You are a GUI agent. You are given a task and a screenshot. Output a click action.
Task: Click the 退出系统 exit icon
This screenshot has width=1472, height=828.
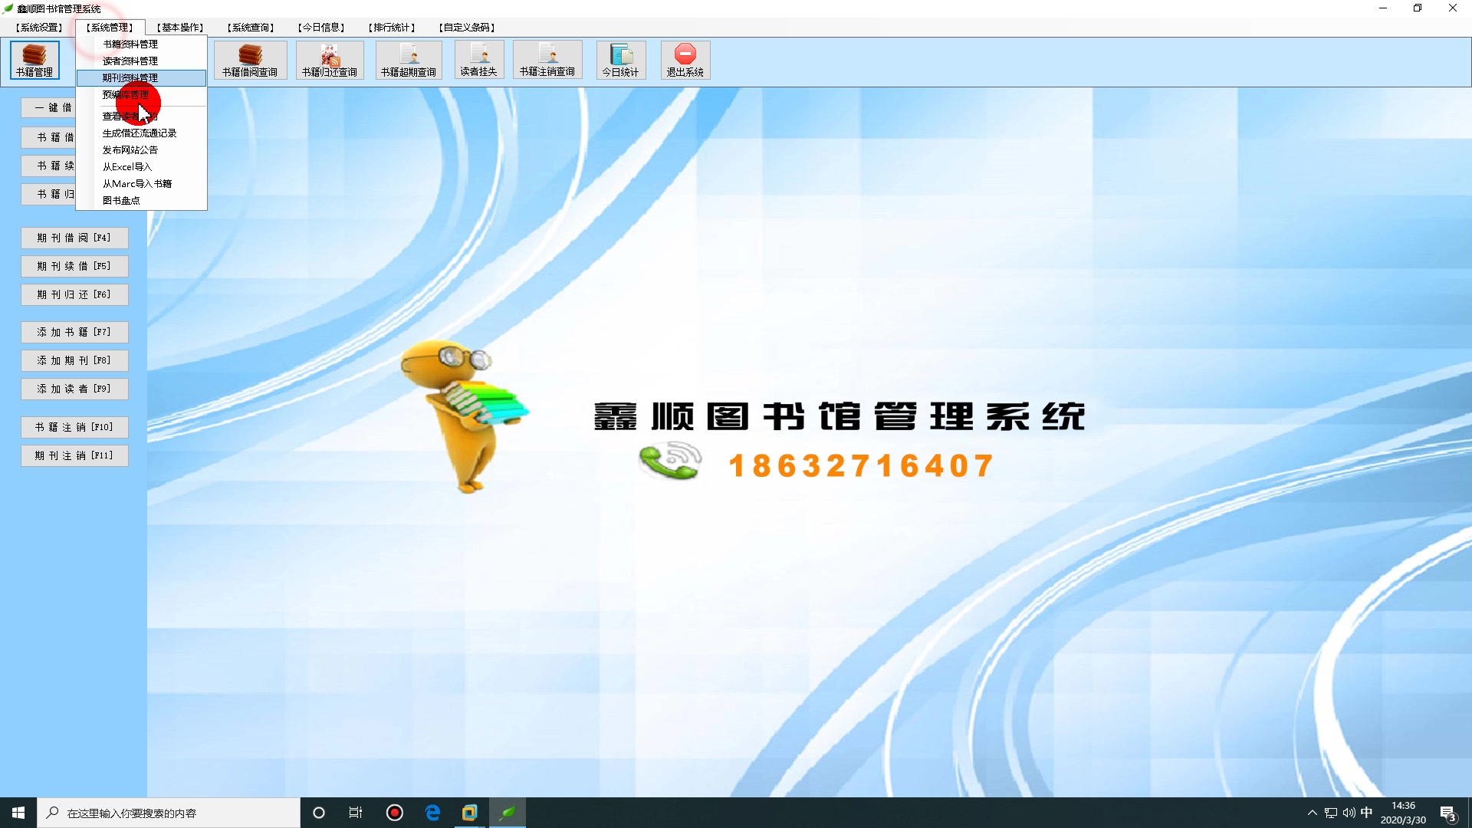coord(685,60)
